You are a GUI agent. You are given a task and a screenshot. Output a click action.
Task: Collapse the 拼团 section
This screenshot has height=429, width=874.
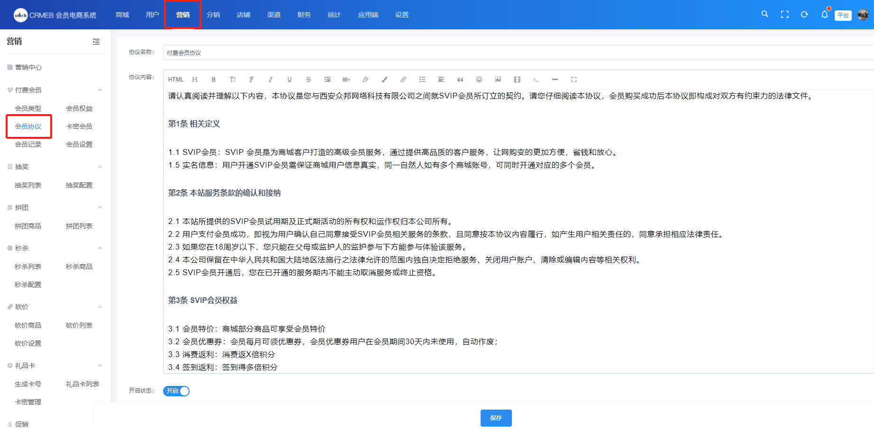pyautogui.click(x=100, y=207)
